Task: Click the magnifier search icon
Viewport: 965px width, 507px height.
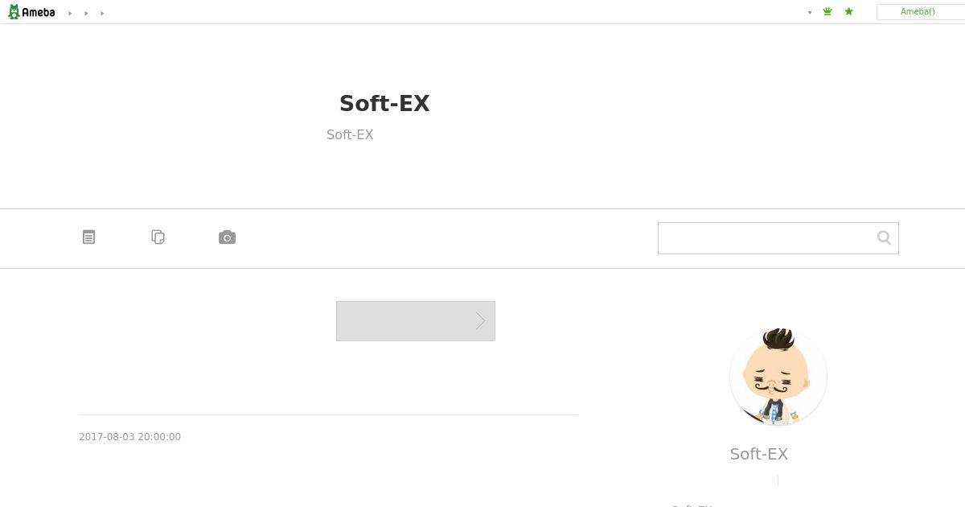Action: coord(884,237)
